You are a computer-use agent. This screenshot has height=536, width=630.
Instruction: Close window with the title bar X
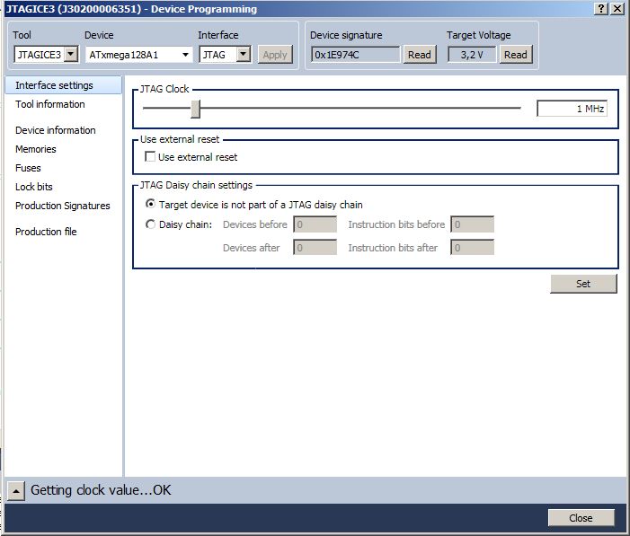coord(617,8)
